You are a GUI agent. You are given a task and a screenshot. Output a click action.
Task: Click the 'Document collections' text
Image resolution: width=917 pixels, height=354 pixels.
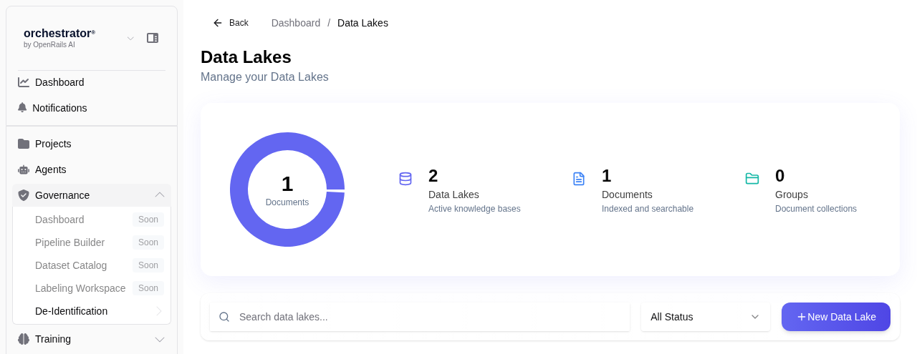816,209
